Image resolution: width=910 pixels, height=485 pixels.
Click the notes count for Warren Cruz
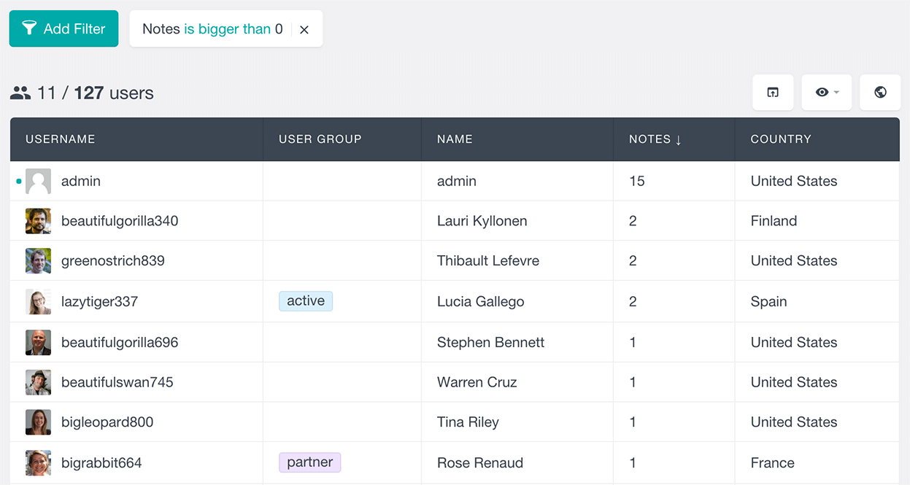click(633, 382)
